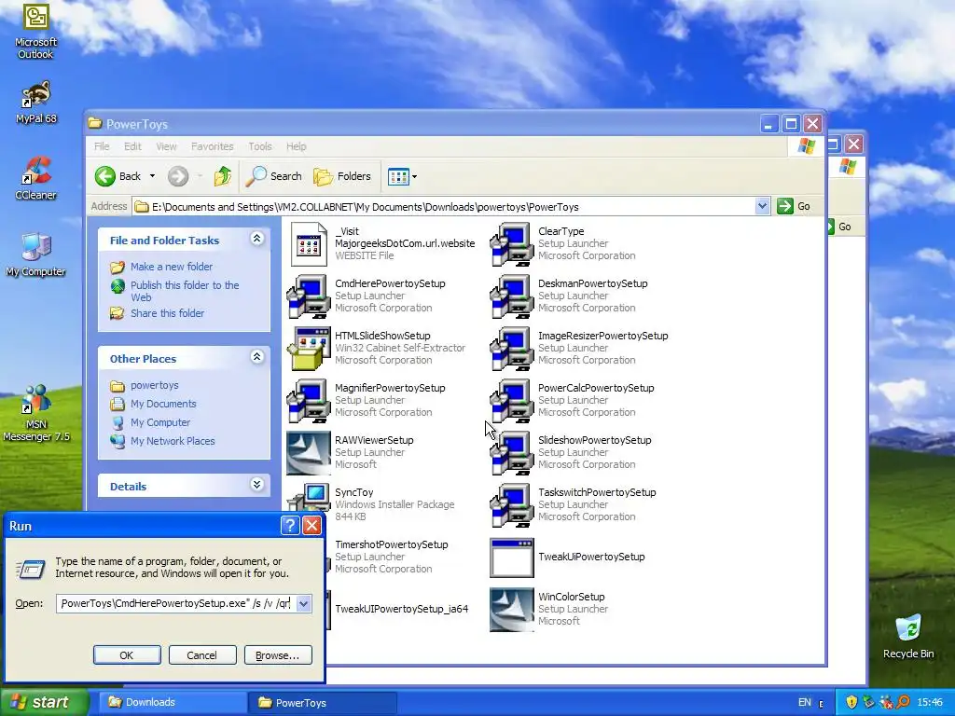This screenshot has height=716, width=955.
Task: Click the taskbar clock showing 15:46
Action: (930, 703)
